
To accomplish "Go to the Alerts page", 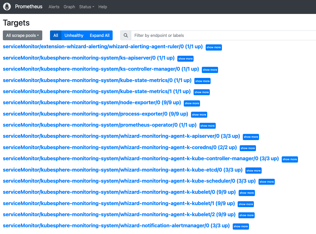I will [54, 7].
